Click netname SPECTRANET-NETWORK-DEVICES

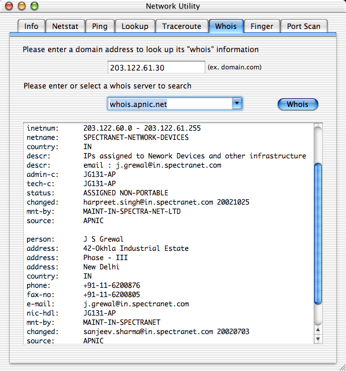coord(136,138)
